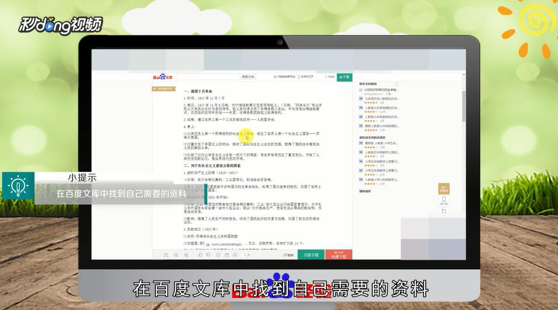Click the thumbs-down dislike icon
Image resolution: width=558 pixels, height=310 pixels.
[209, 255]
